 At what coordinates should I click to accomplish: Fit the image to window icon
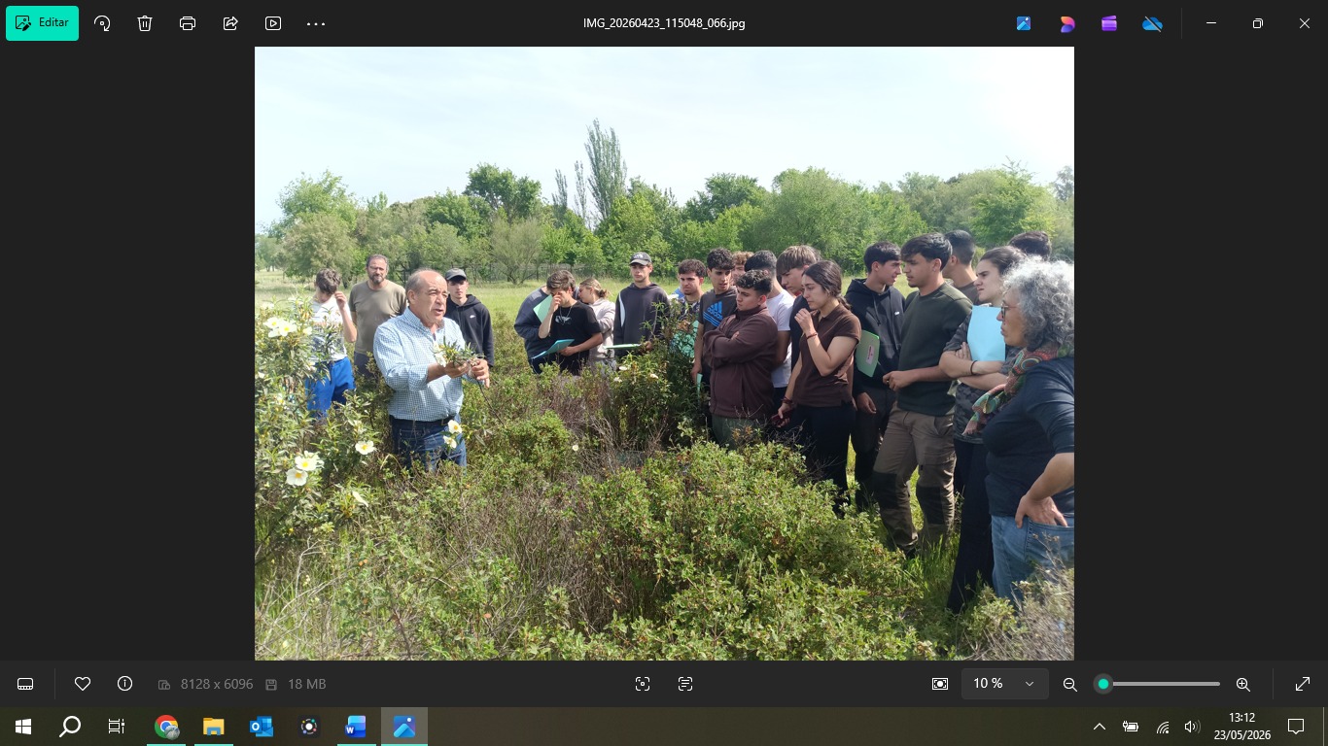click(940, 684)
